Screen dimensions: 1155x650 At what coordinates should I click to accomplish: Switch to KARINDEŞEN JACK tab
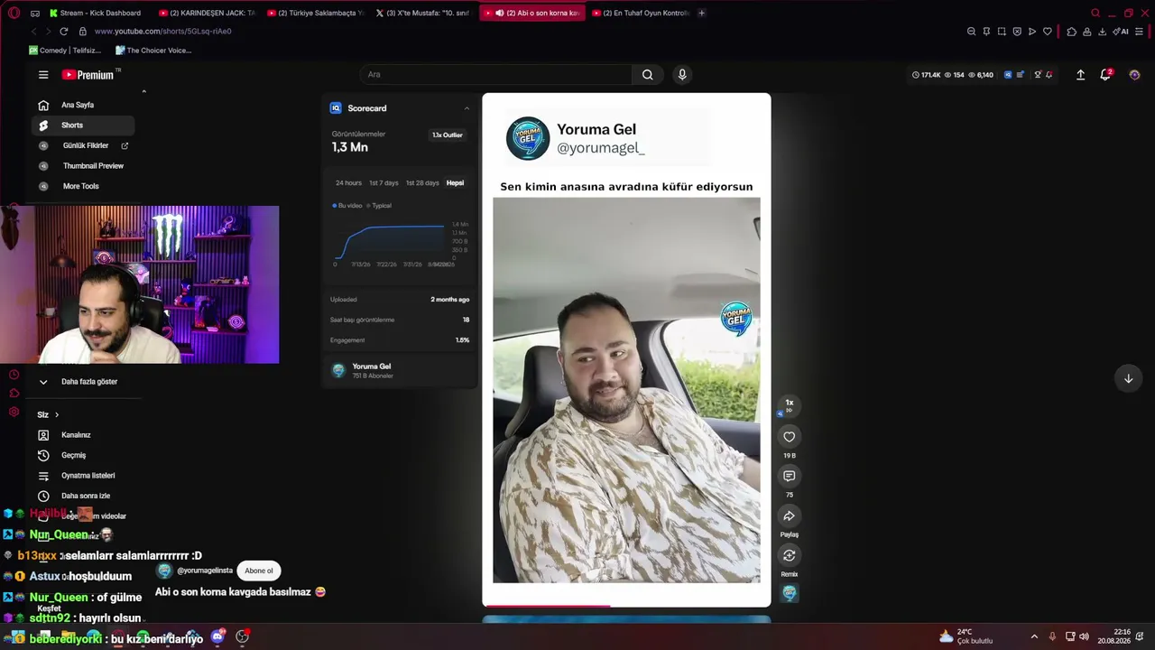[x=207, y=13]
